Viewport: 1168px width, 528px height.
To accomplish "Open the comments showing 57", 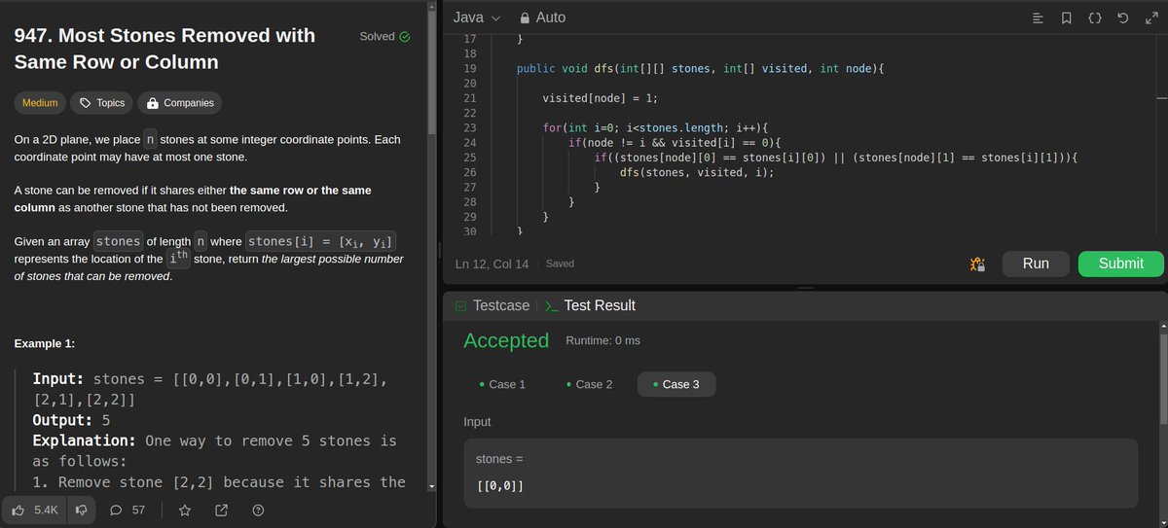I will click(x=128, y=510).
